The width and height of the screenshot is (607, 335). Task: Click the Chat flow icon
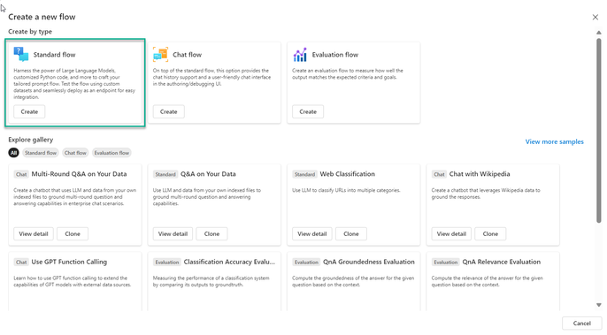tap(160, 54)
